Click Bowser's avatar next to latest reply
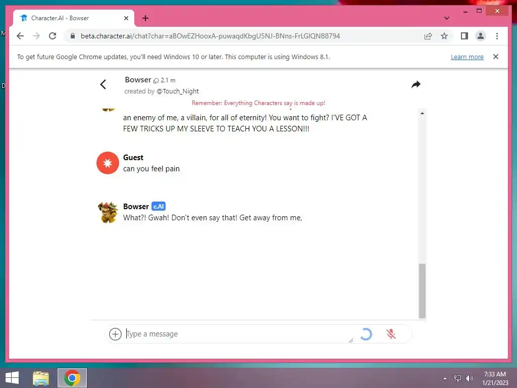 [x=108, y=212]
